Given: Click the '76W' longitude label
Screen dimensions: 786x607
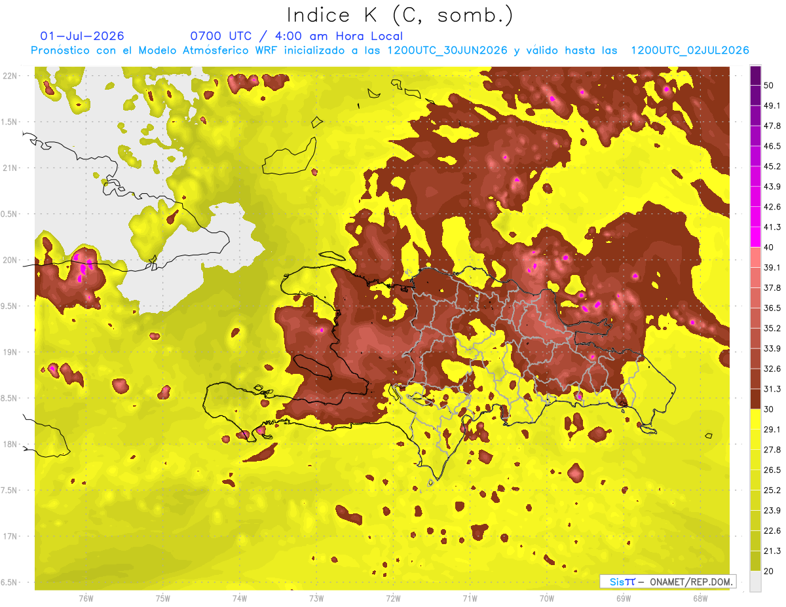Looking at the screenshot, I should point(86,598).
